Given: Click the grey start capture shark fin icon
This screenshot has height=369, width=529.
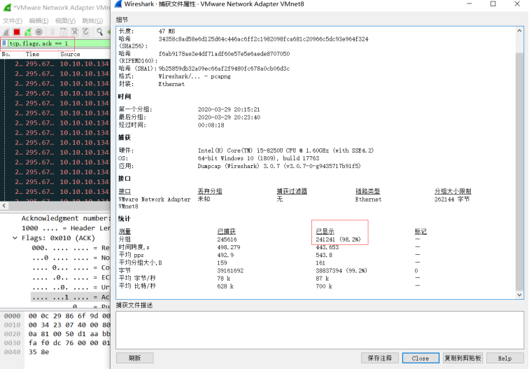Looking at the screenshot, I should (6, 32).
